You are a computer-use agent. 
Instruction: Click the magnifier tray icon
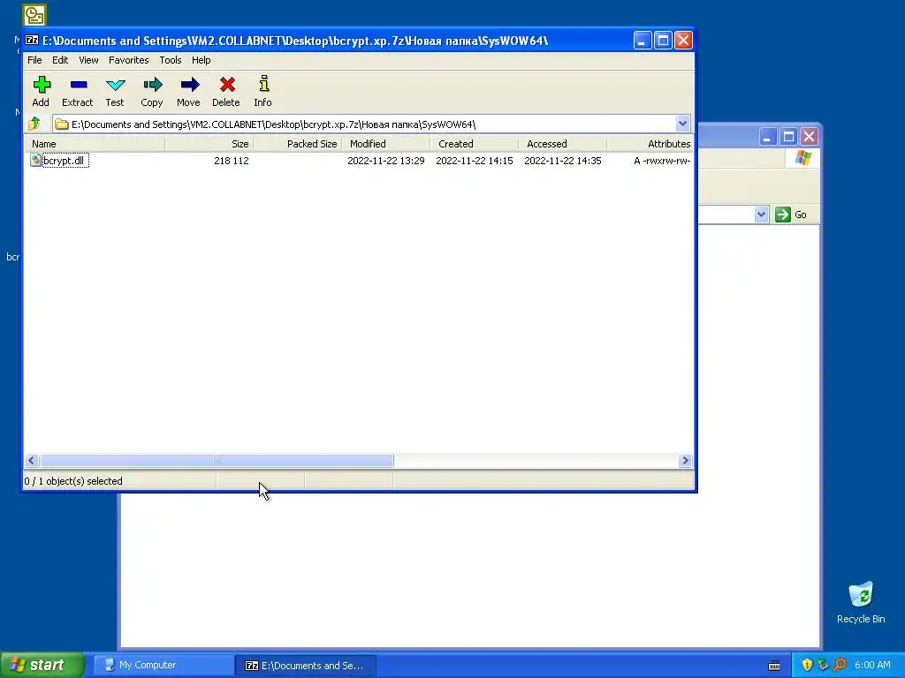click(x=840, y=665)
